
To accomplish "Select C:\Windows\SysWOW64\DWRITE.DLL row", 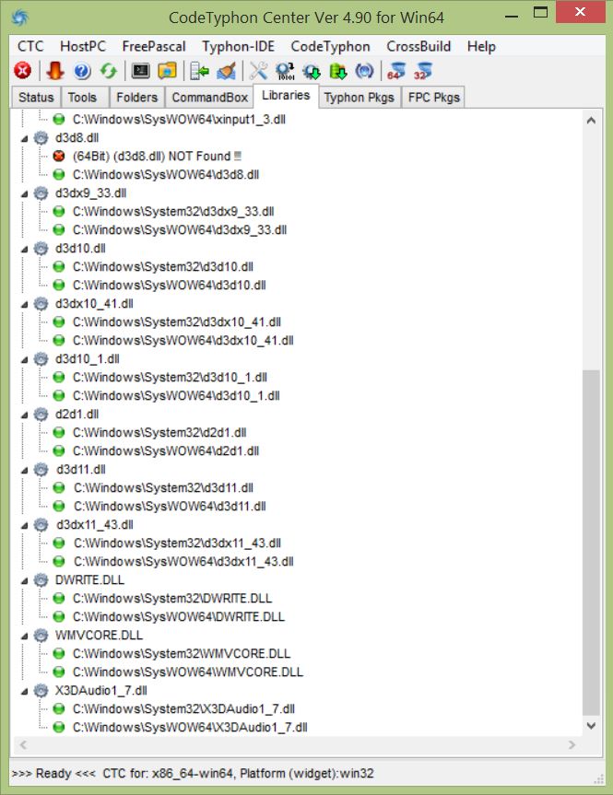I will (179, 616).
